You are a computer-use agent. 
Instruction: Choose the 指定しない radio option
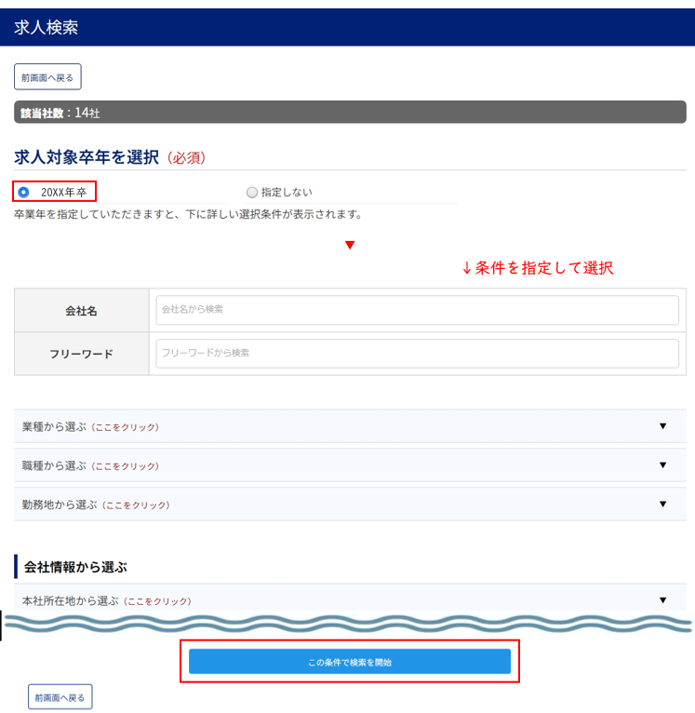click(252, 193)
